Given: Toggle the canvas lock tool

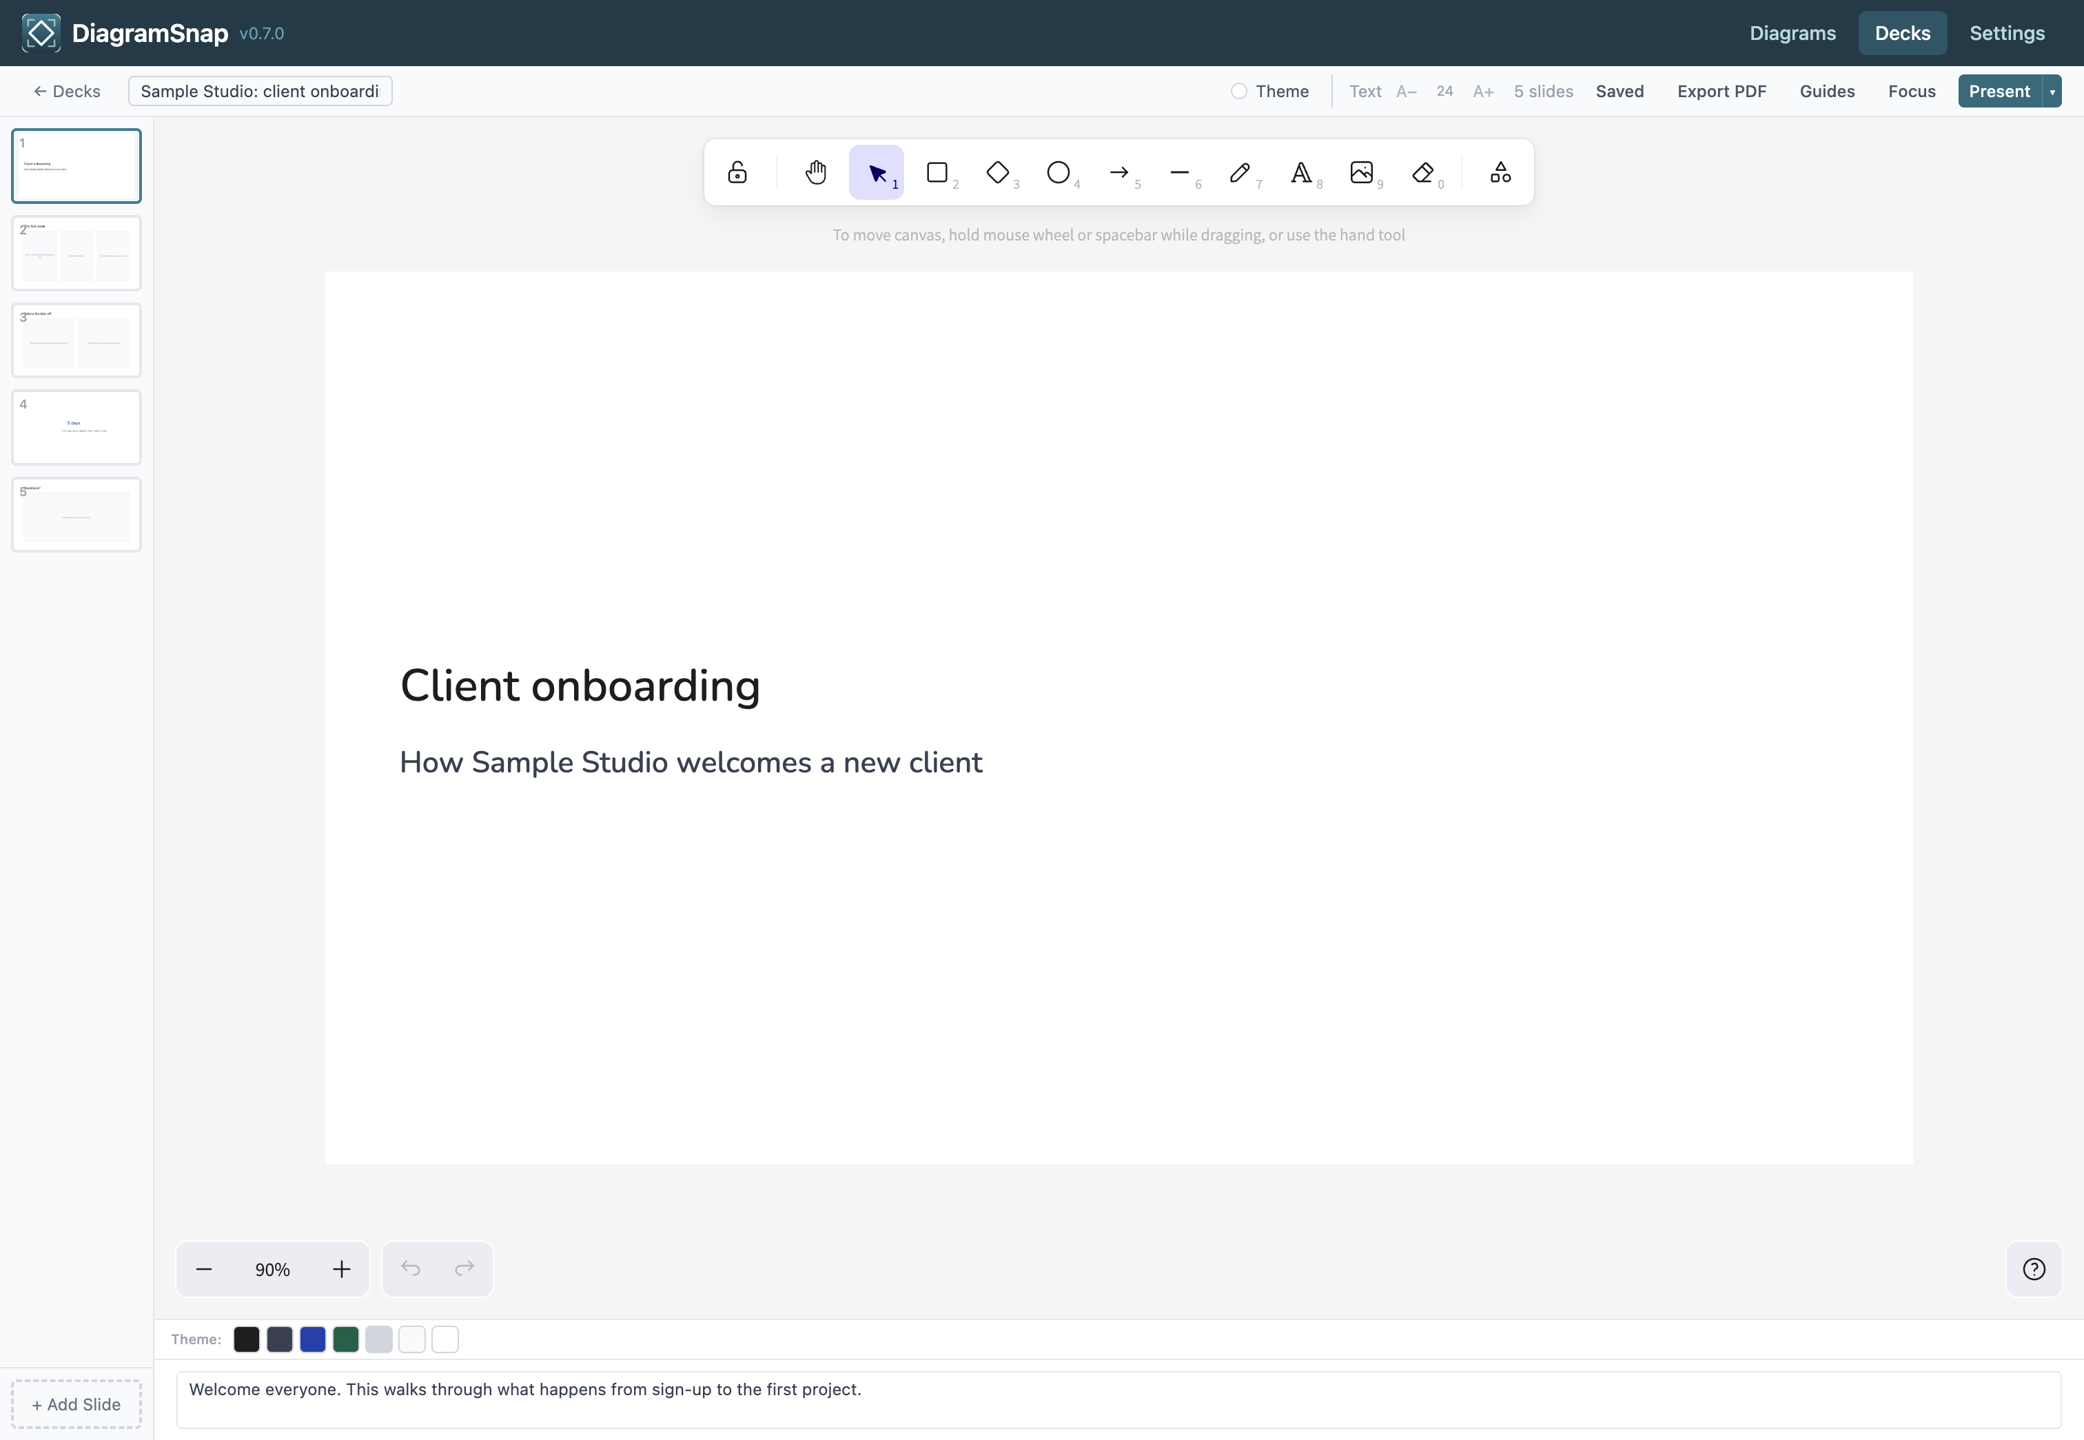Looking at the screenshot, I should 737,172.
